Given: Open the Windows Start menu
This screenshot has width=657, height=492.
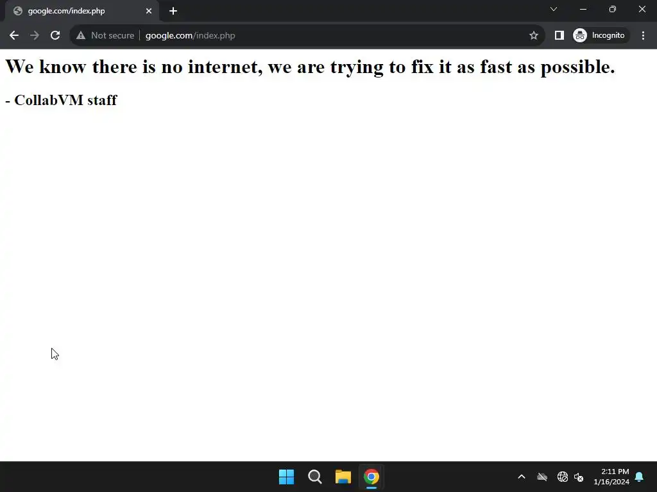Looking at the screenshot, I should (287, 477).
